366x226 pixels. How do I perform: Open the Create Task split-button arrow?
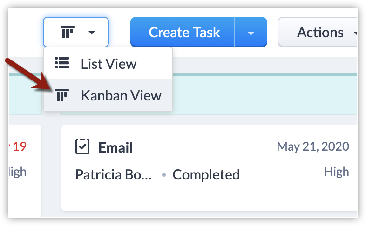click(251, 33)
